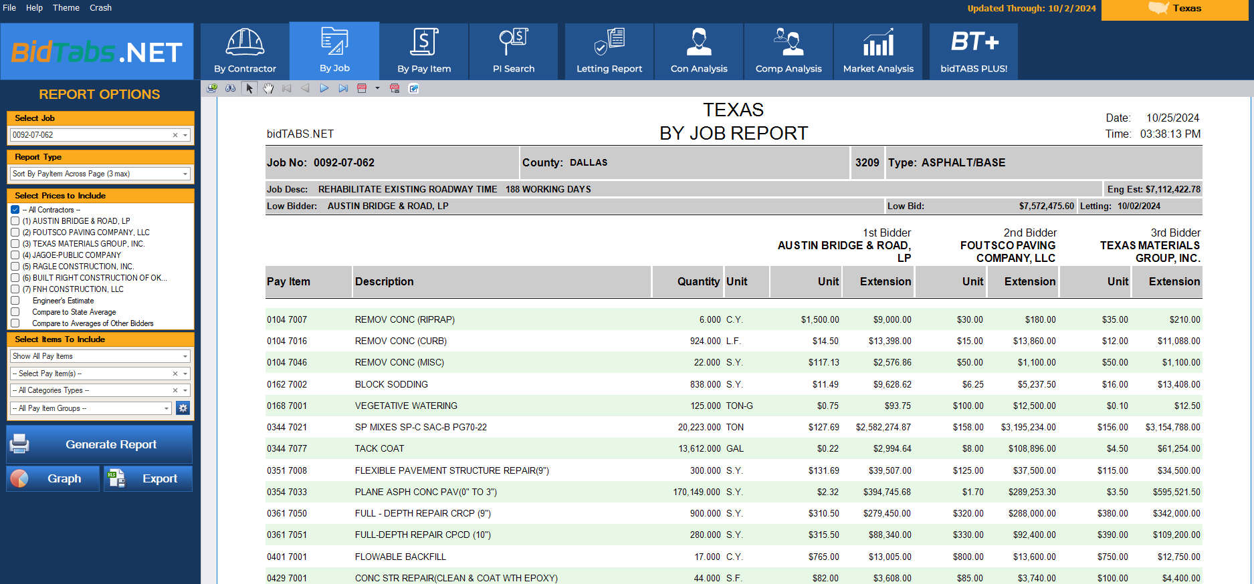Expand the All Categories Types dropdown arrow
The image size is (1254, 584).
185,390
